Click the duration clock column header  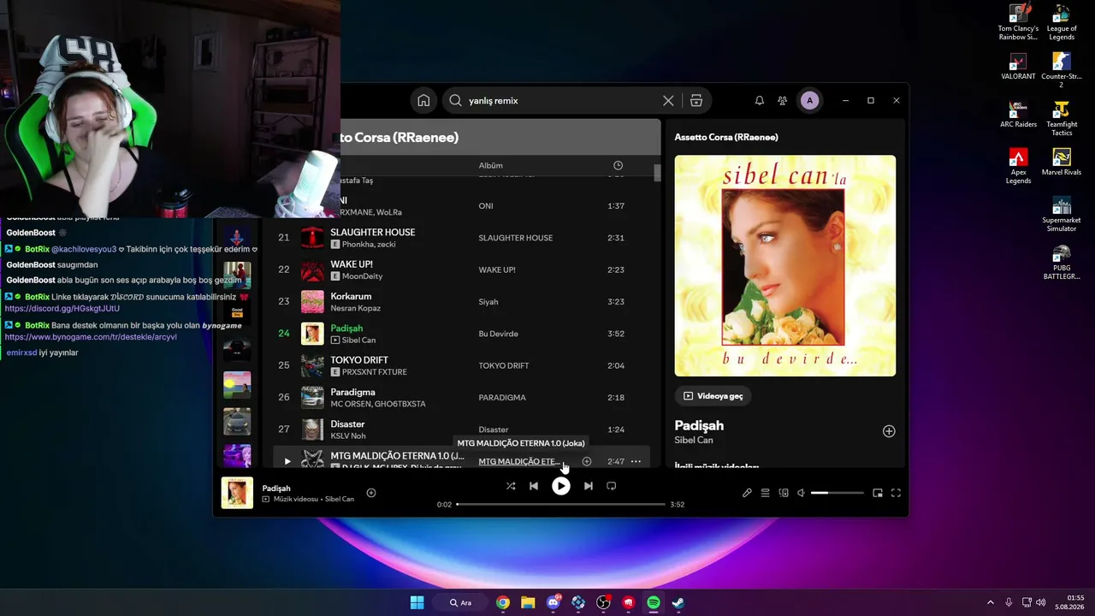point(619,165)
